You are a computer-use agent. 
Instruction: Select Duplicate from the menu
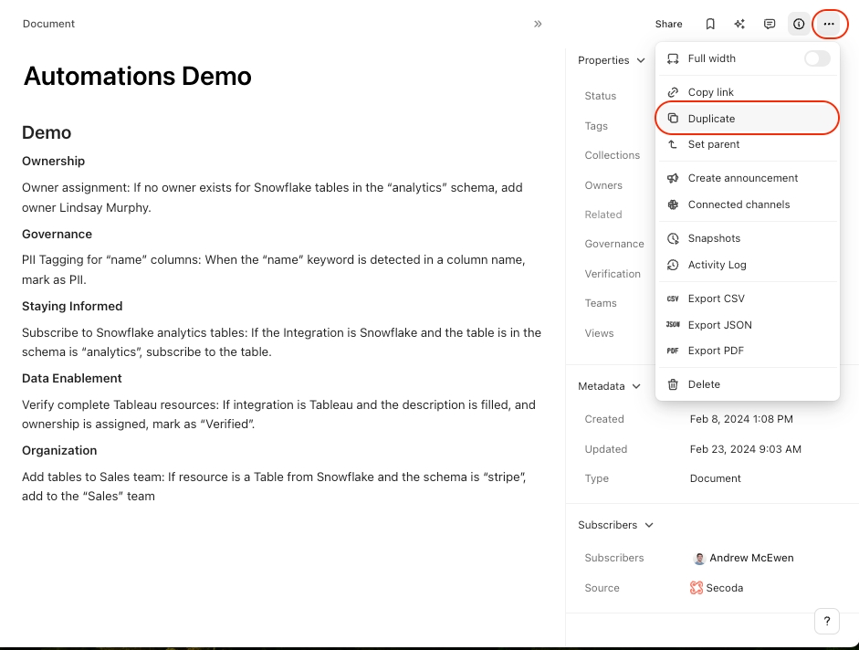[711, 119]
